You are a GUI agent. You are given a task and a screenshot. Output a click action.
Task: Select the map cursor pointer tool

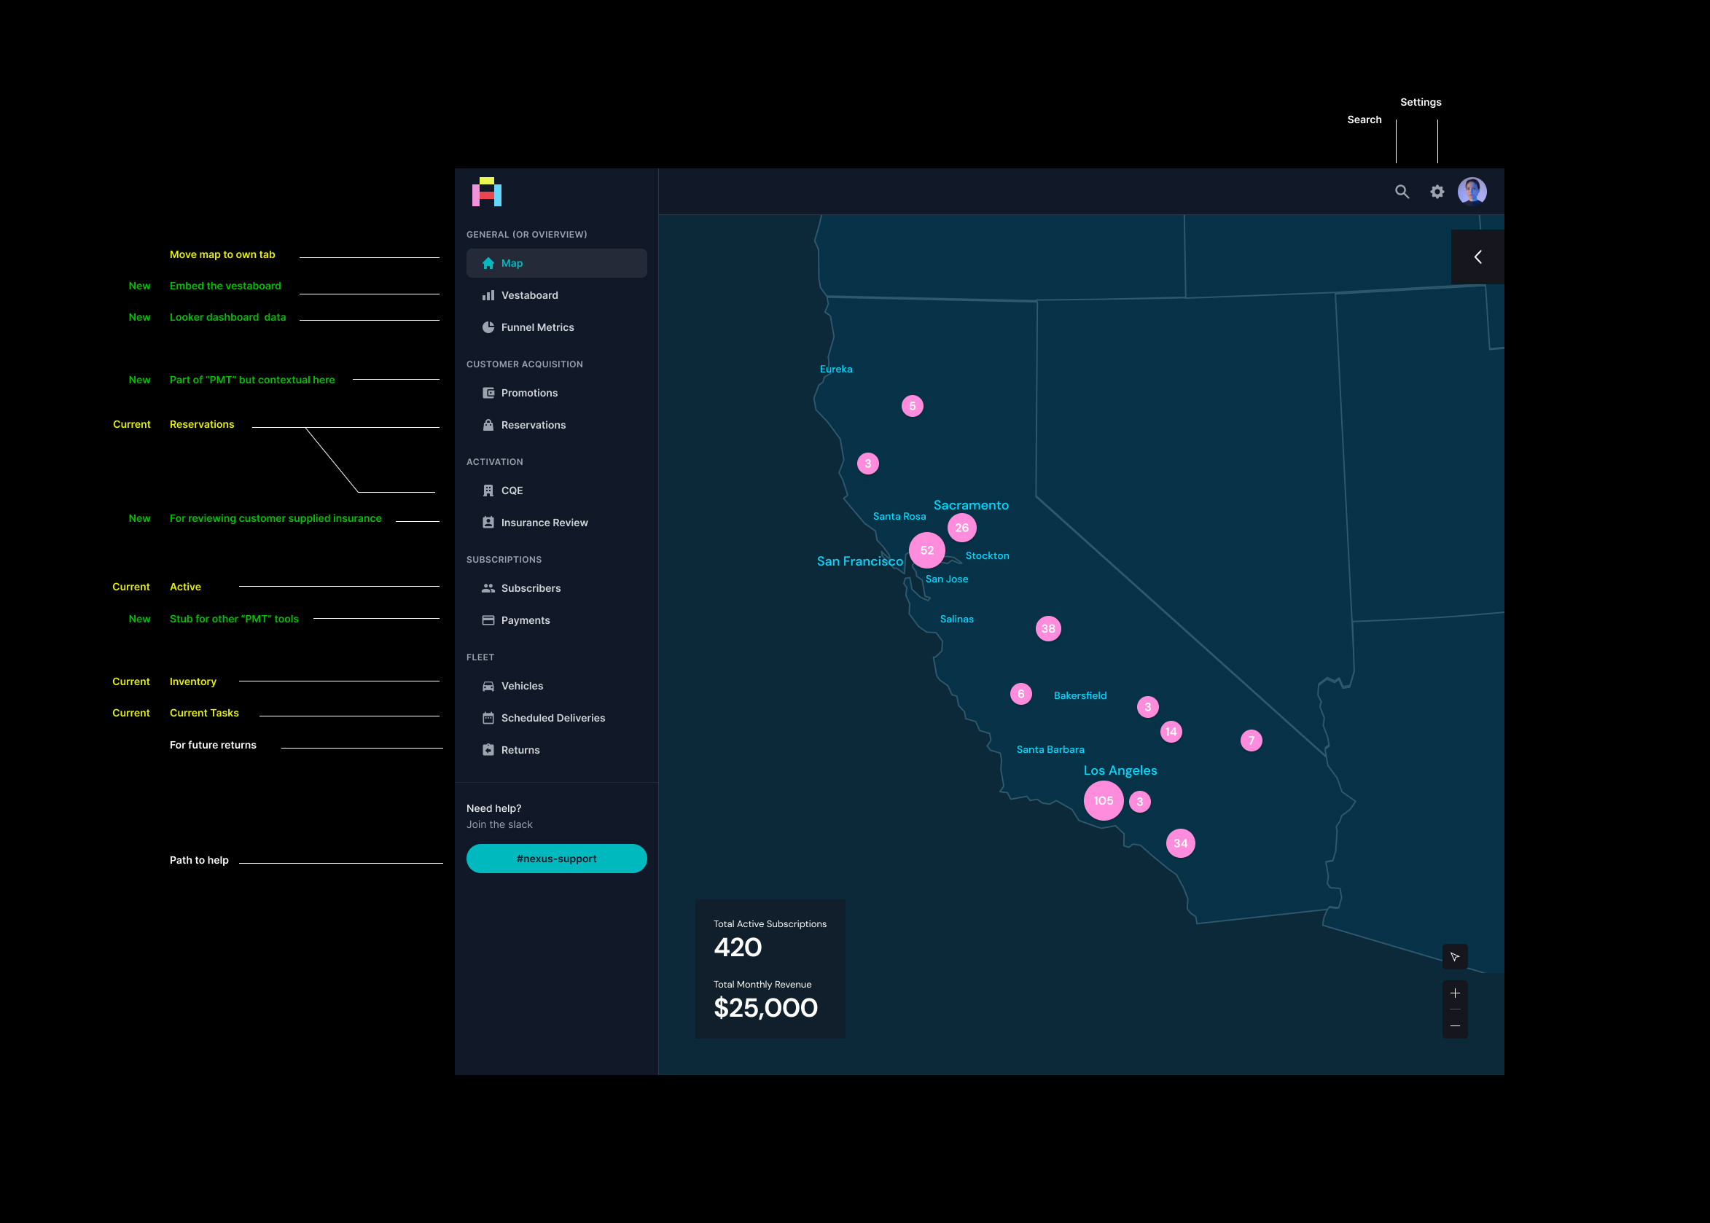tap(1455, 957)
